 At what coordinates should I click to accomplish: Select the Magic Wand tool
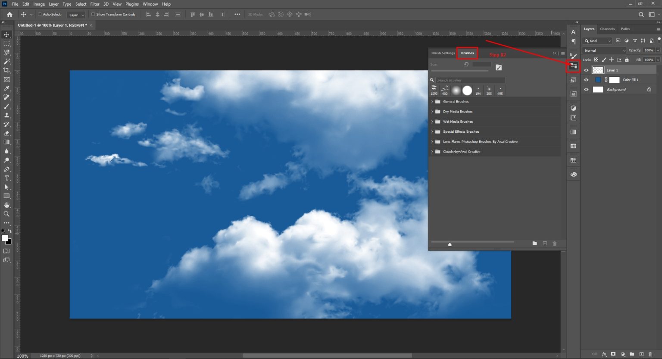coord(6,62)
